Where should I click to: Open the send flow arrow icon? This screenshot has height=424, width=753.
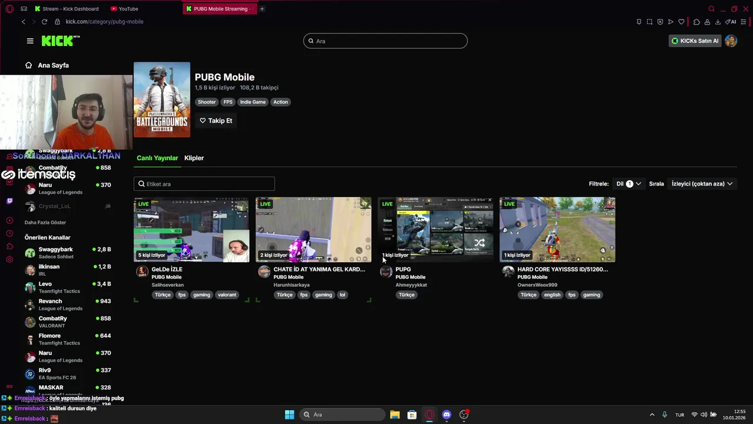[671, 22]
